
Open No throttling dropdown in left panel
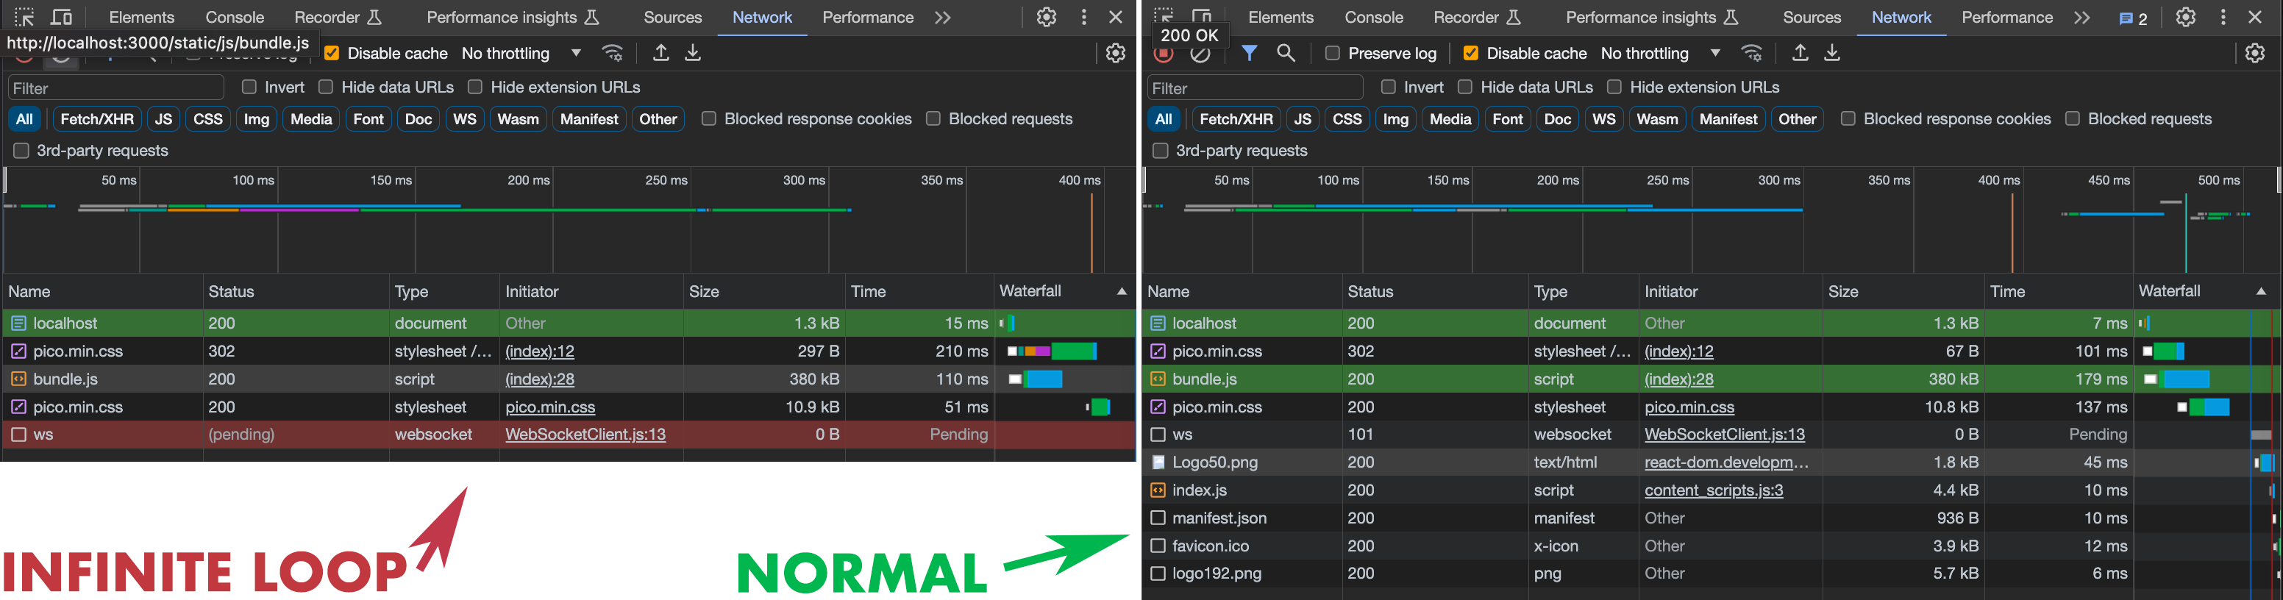[x=521, y=53]
